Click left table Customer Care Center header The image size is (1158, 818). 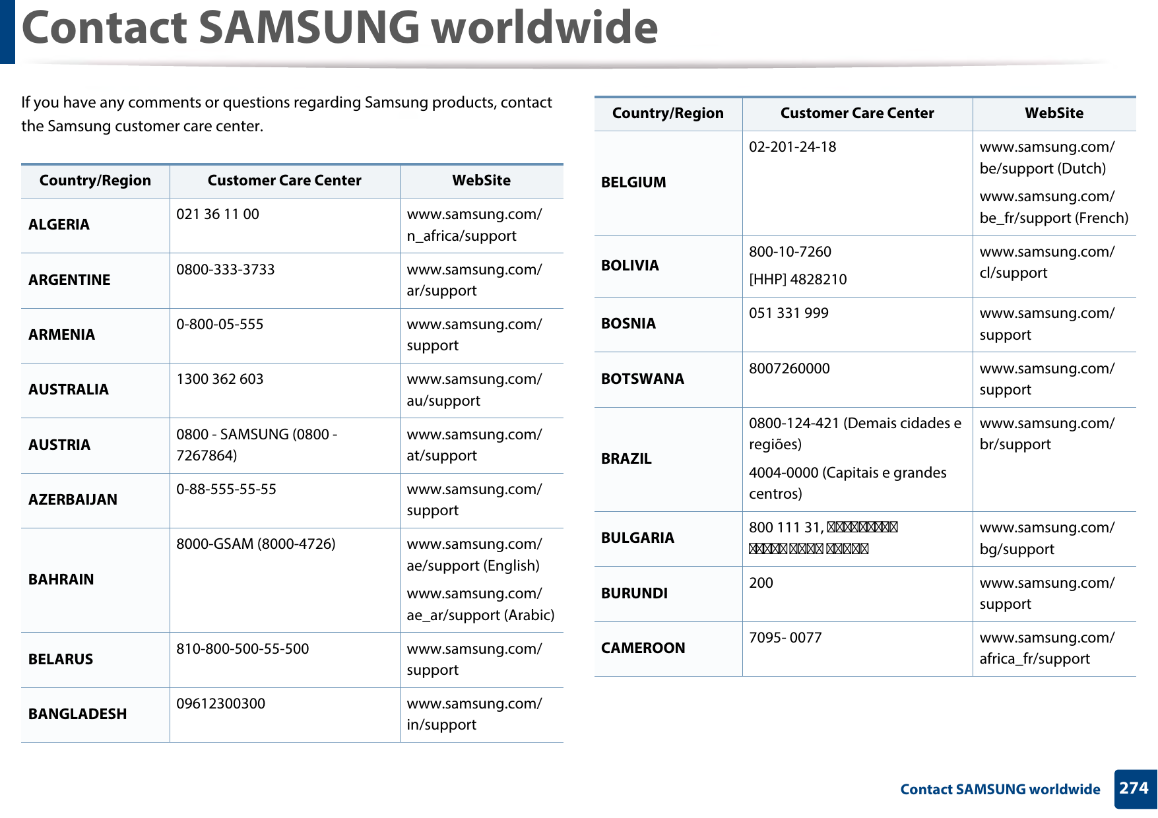pos(284,181)
